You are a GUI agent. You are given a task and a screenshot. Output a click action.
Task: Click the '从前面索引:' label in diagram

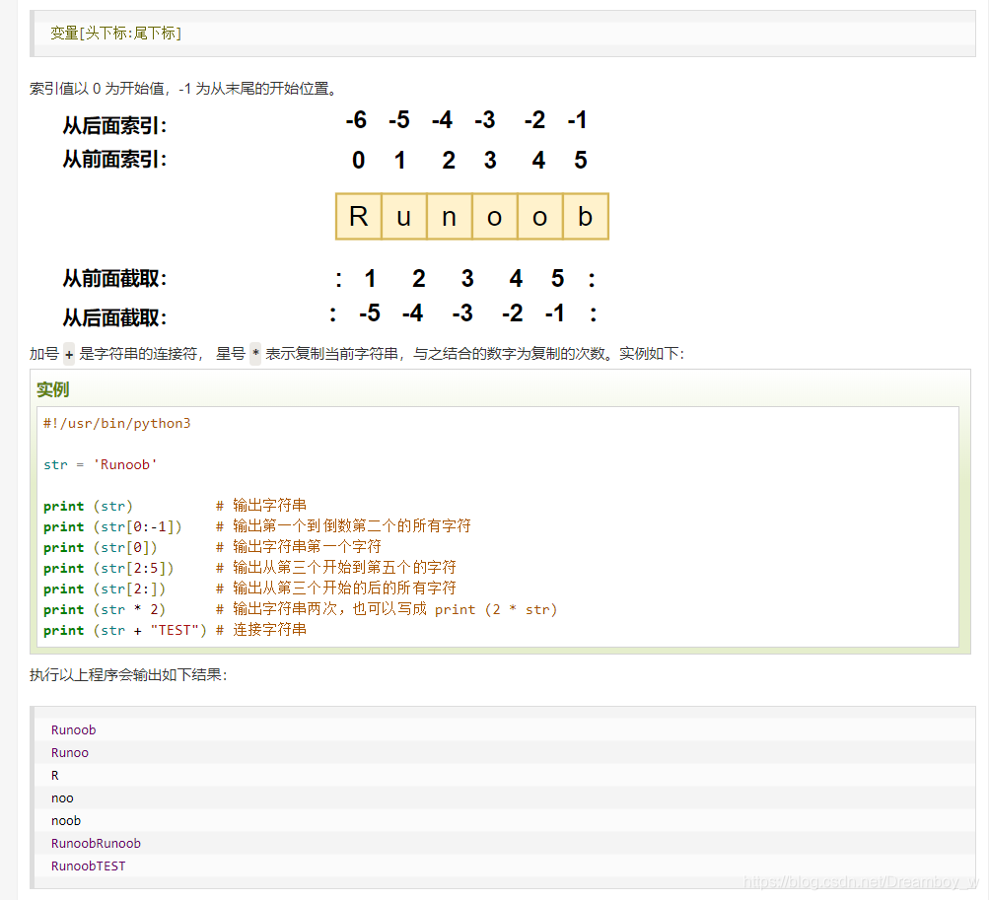pyautogui.click(x=114, y=159)
